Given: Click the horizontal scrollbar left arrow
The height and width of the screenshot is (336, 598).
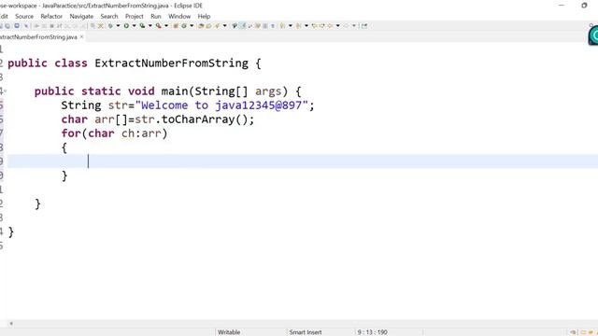Looking at the screenshot, I should tap(11, 324).
